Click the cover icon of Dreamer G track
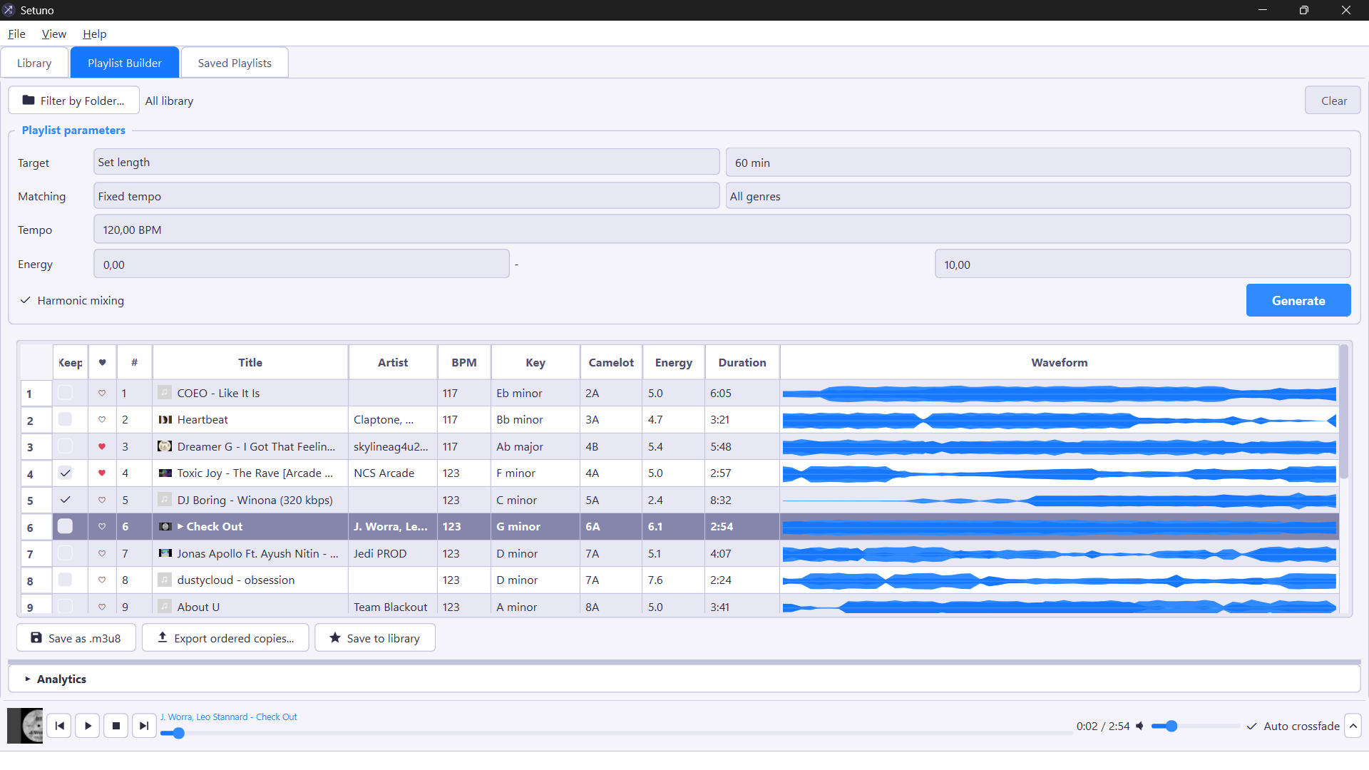The width and height of the screenshot is (1369, 770). 165,446
